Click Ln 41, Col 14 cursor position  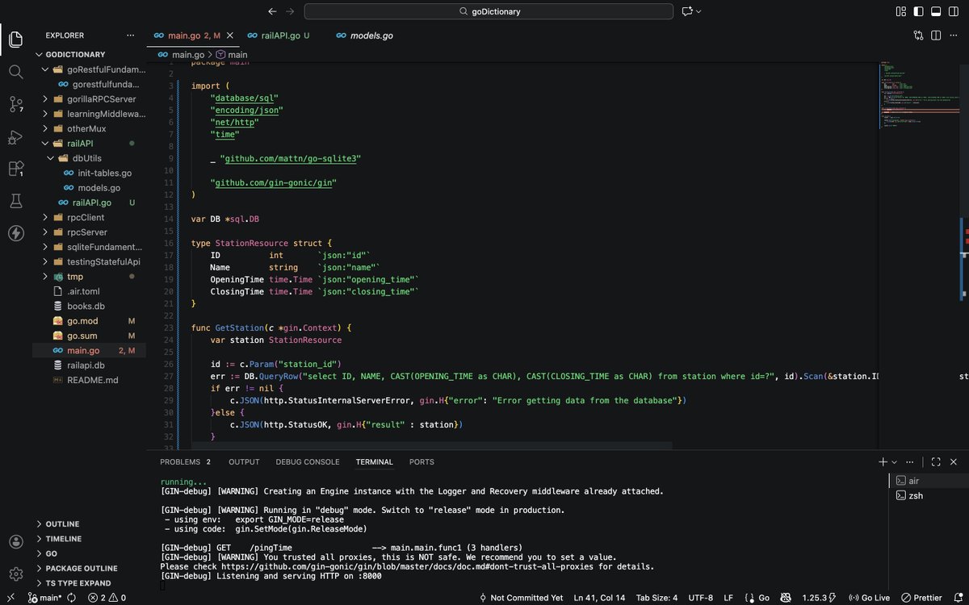tap(599, 598)
